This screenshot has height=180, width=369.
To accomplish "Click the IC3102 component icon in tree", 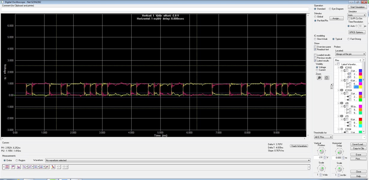I will [x=342, y=67].
